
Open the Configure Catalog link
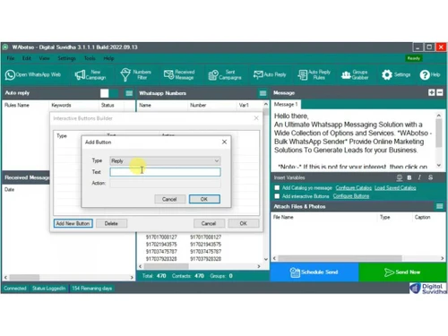tap(354, 188)
